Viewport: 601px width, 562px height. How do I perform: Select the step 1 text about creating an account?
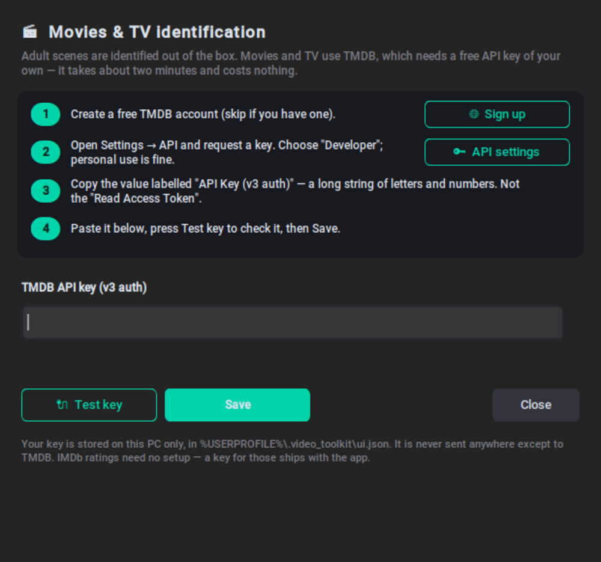203,114
